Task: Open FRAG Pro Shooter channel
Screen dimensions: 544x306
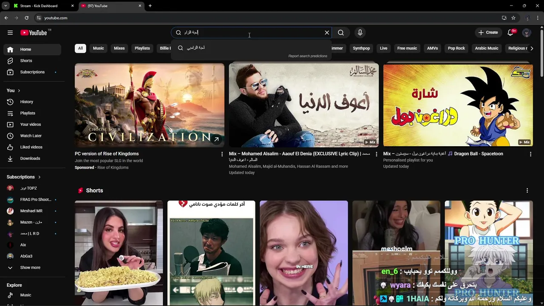Action: tap(32, 200)
